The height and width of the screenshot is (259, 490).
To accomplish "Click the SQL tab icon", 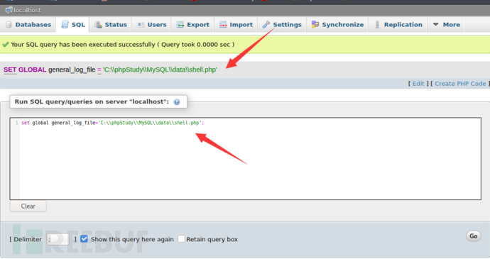I will (x=65, y=25).
